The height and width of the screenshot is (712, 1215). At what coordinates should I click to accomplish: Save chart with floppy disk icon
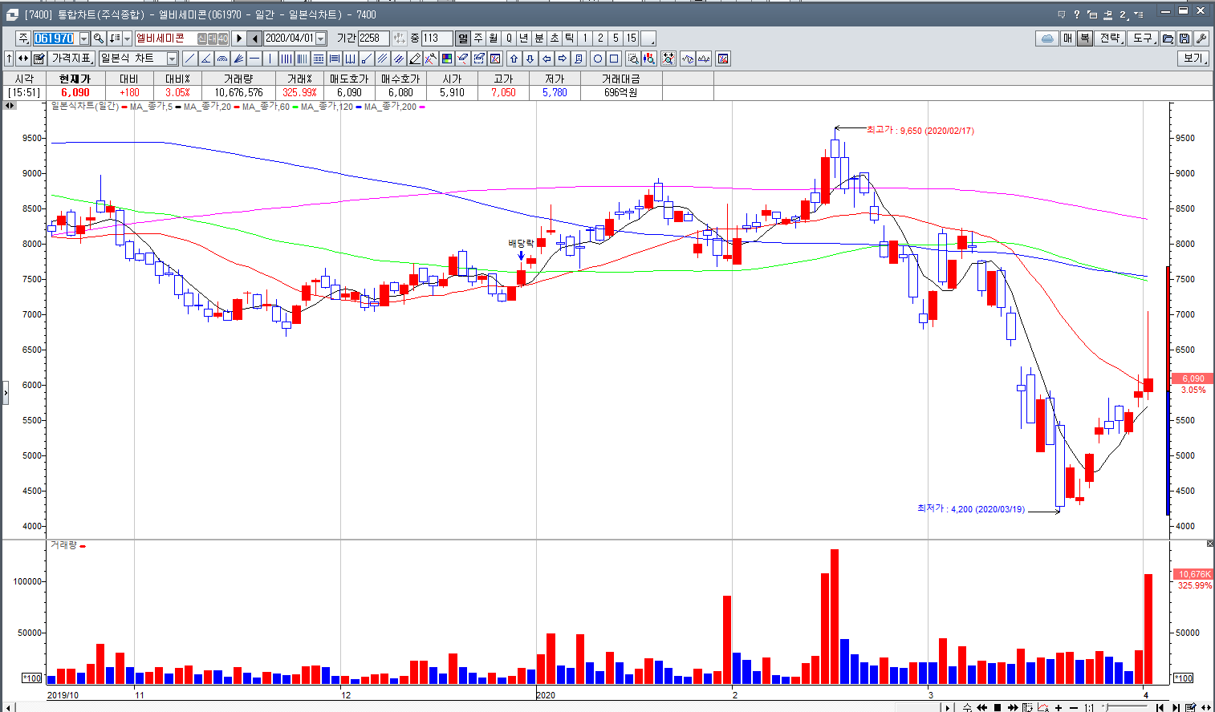1185,38
